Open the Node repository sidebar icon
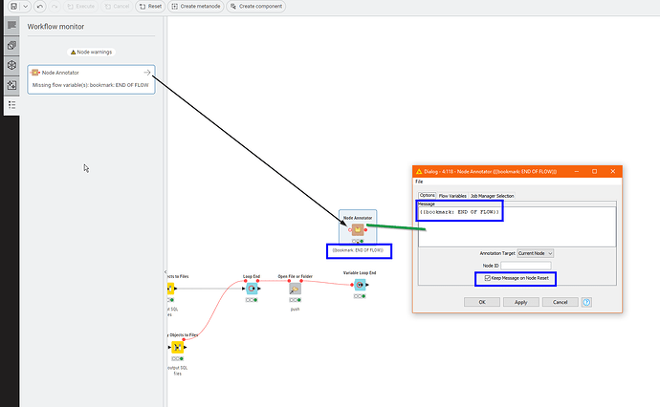 (11, 46)
